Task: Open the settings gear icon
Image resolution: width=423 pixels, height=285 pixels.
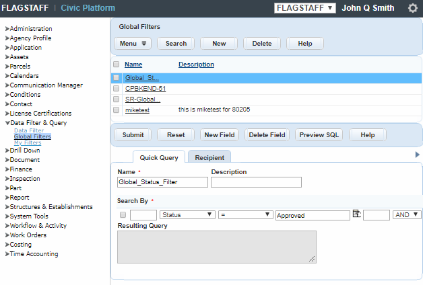Action: click(413, 8)
